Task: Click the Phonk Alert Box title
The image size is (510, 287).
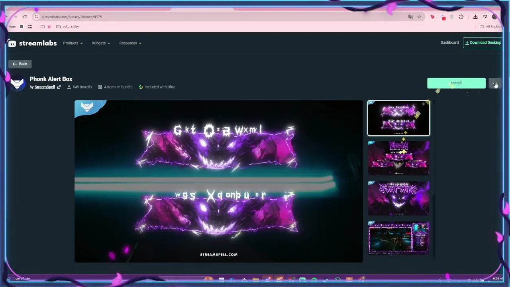Action: [x=51, y=79]
